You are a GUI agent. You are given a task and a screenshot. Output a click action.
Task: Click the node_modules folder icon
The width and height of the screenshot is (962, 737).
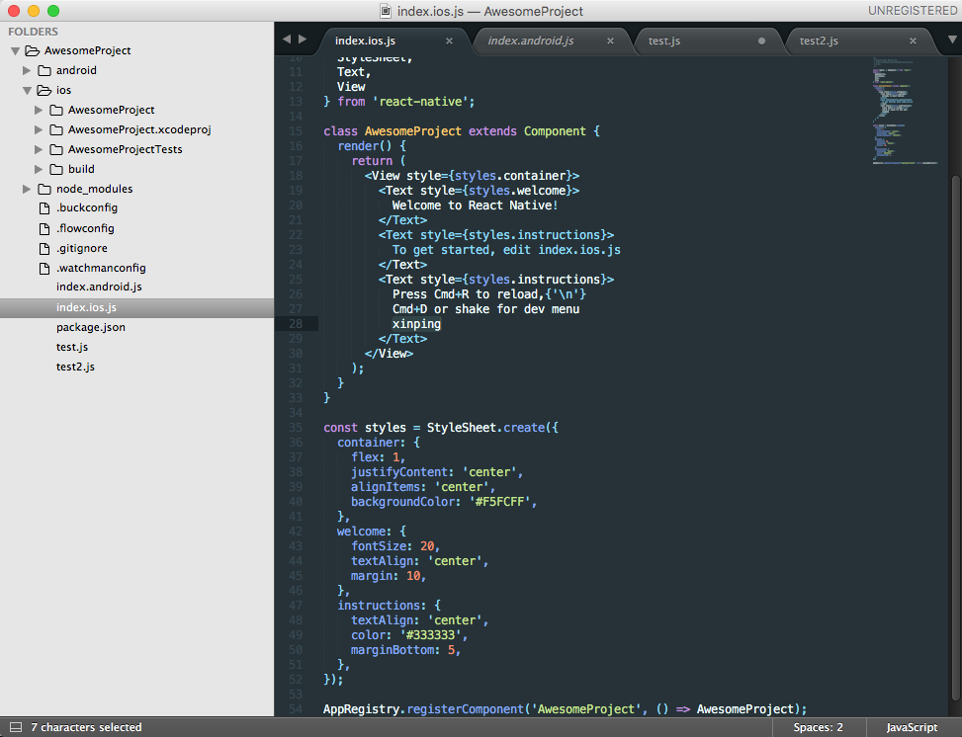point(44,189)
